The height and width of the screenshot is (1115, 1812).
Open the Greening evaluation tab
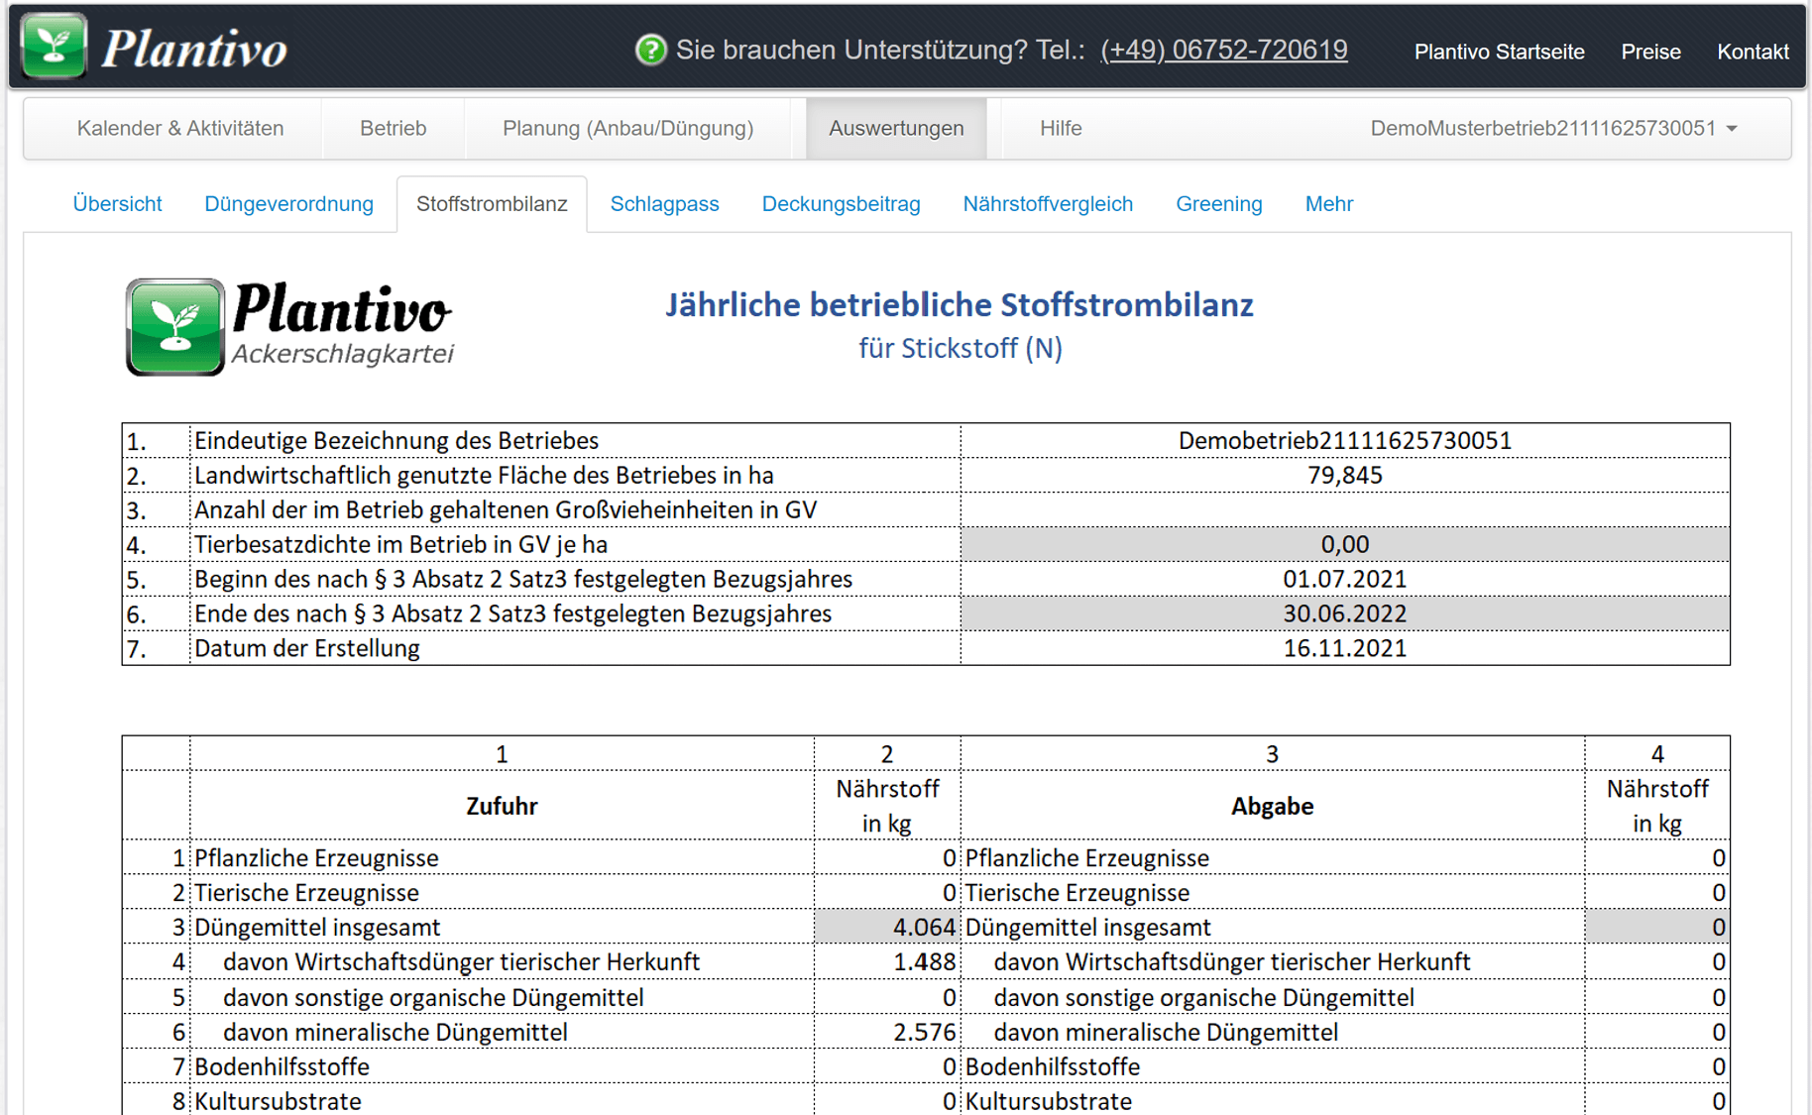click(x=1218, y=203)
